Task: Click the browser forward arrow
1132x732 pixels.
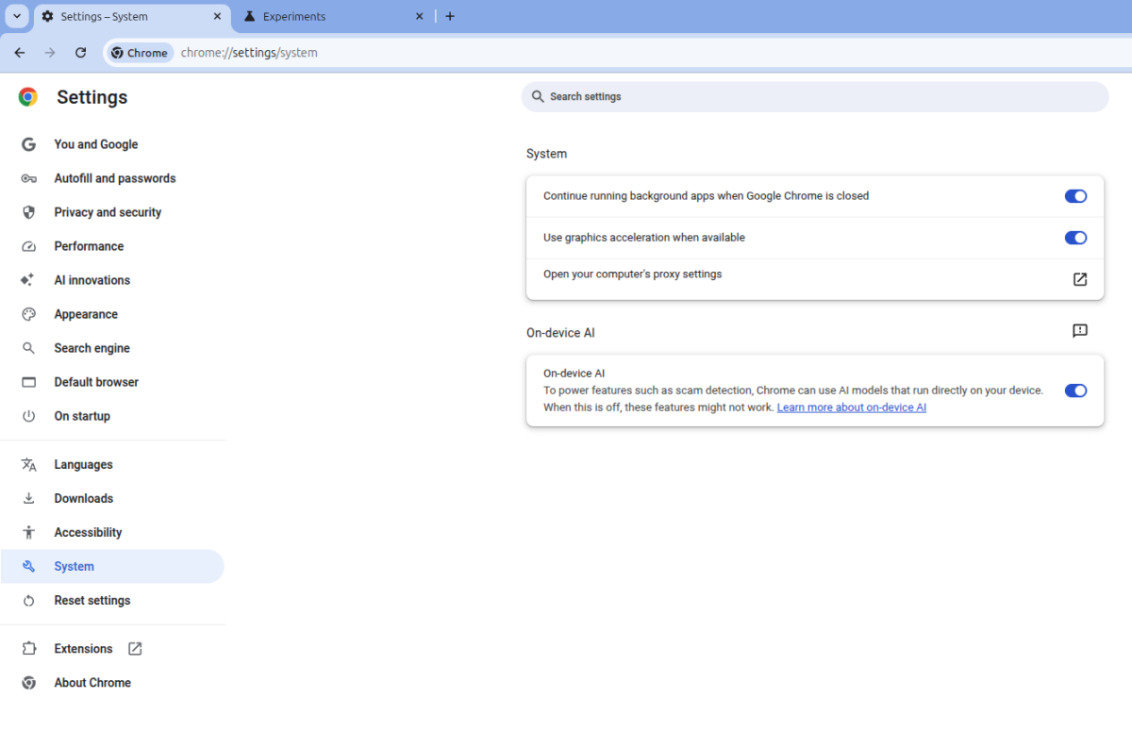Action: [x=50, y=53]
